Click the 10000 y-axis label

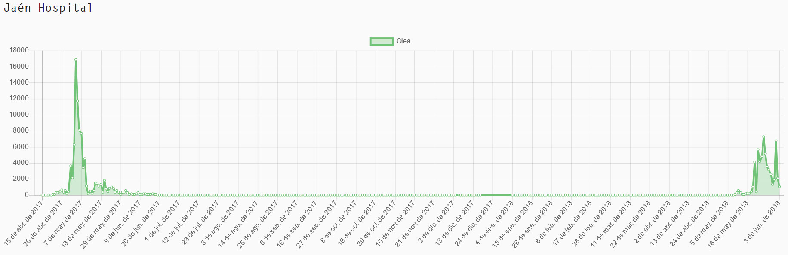click(19, 115)
